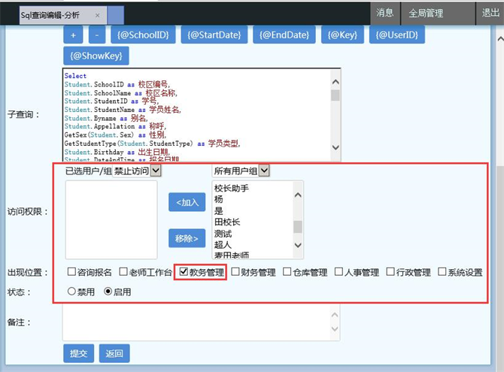Open the 全局管理 menu

point(438,13)
